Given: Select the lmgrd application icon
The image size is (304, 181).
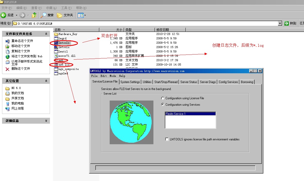Looking at the screenshot, I should coord(56,38).
